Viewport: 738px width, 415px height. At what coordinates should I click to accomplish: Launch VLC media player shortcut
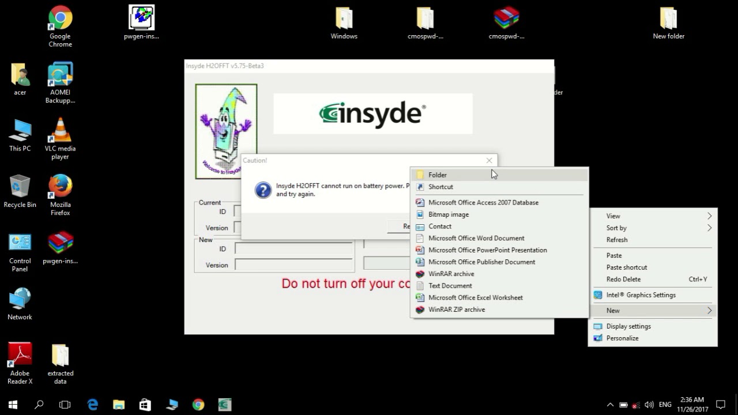pyautogui.click(x=60, y=138)
